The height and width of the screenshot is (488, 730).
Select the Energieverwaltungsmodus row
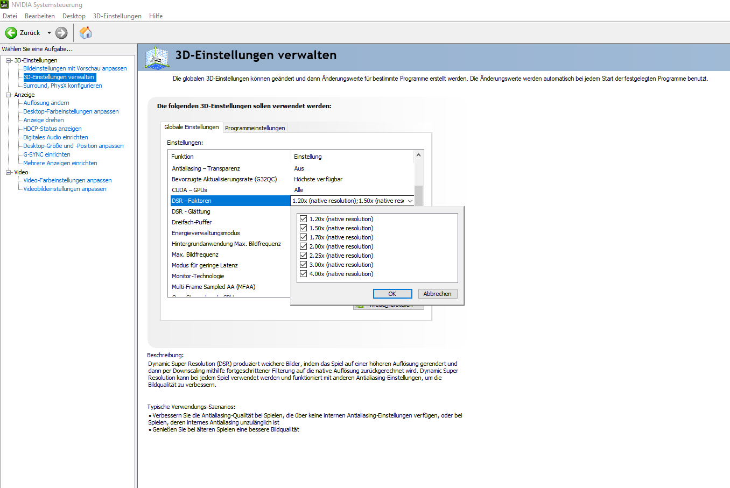[x=230, y=233]
